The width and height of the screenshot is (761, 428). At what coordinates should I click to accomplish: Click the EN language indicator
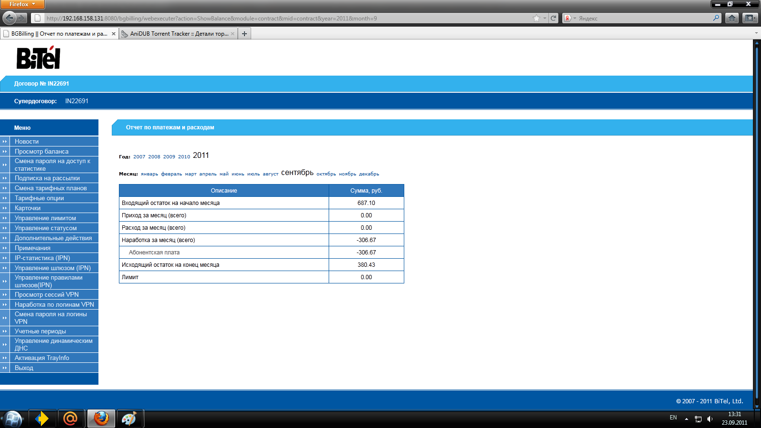click(x=673, y=418)
